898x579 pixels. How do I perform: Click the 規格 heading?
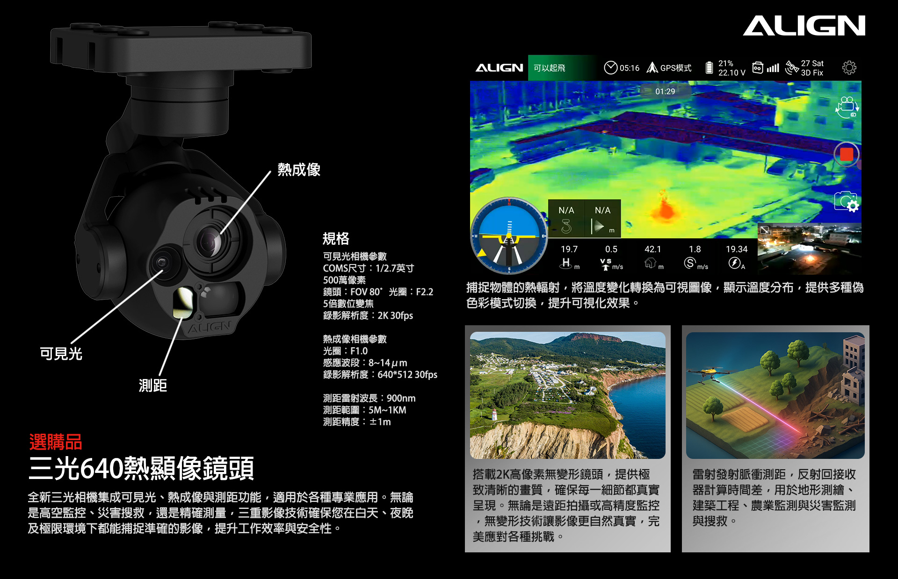click(x=336, y=238)
